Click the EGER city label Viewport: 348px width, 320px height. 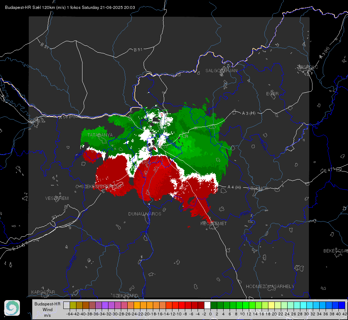tap(272, 94)
